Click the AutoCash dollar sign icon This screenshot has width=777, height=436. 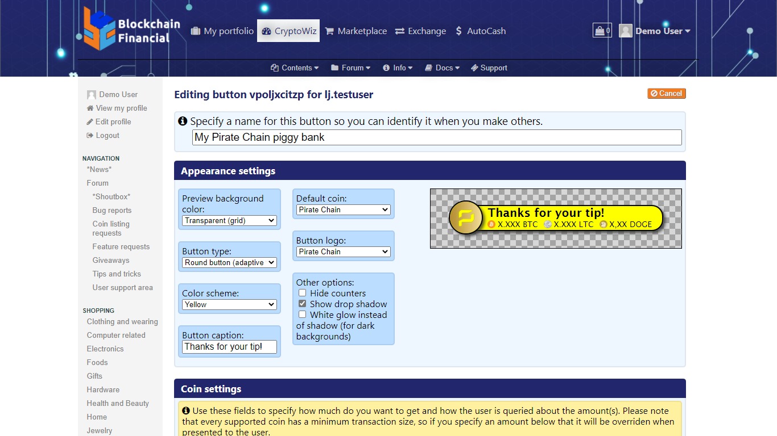click(458, 31)
